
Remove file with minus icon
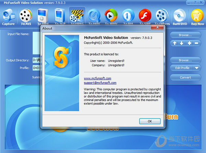196,43
